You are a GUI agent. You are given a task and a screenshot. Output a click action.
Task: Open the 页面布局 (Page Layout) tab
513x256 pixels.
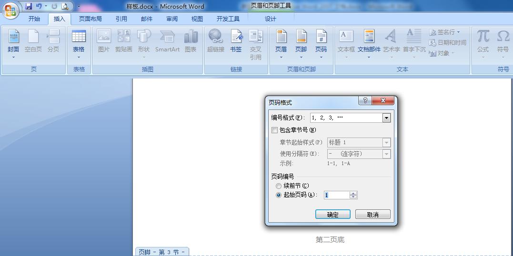(91, 19)
